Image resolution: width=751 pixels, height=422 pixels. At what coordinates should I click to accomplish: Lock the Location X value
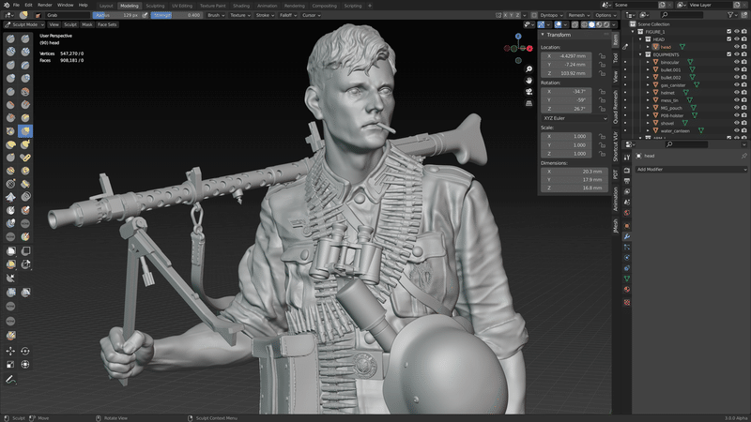[602, 56]
